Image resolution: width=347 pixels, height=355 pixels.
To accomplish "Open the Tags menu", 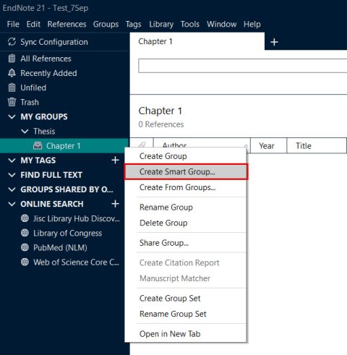I will click(133, 24).
